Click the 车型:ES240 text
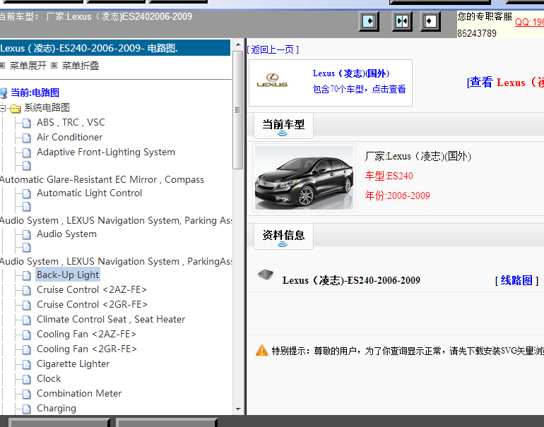544x427 pixels. click(x=389, y=176)
